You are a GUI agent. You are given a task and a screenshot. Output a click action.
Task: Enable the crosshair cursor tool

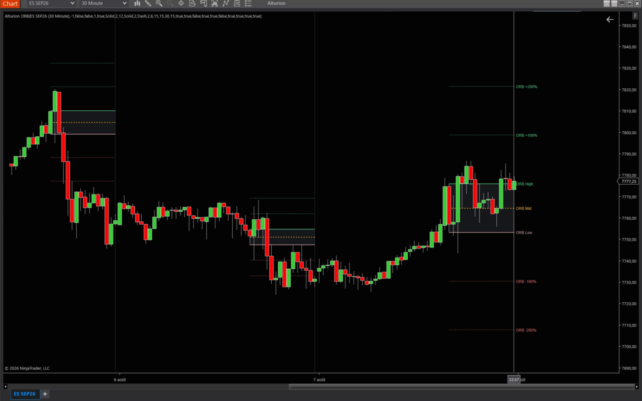coord(181,3)
